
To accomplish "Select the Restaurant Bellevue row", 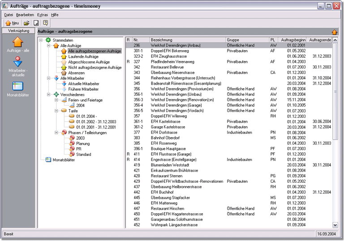I will pos(168,67).
